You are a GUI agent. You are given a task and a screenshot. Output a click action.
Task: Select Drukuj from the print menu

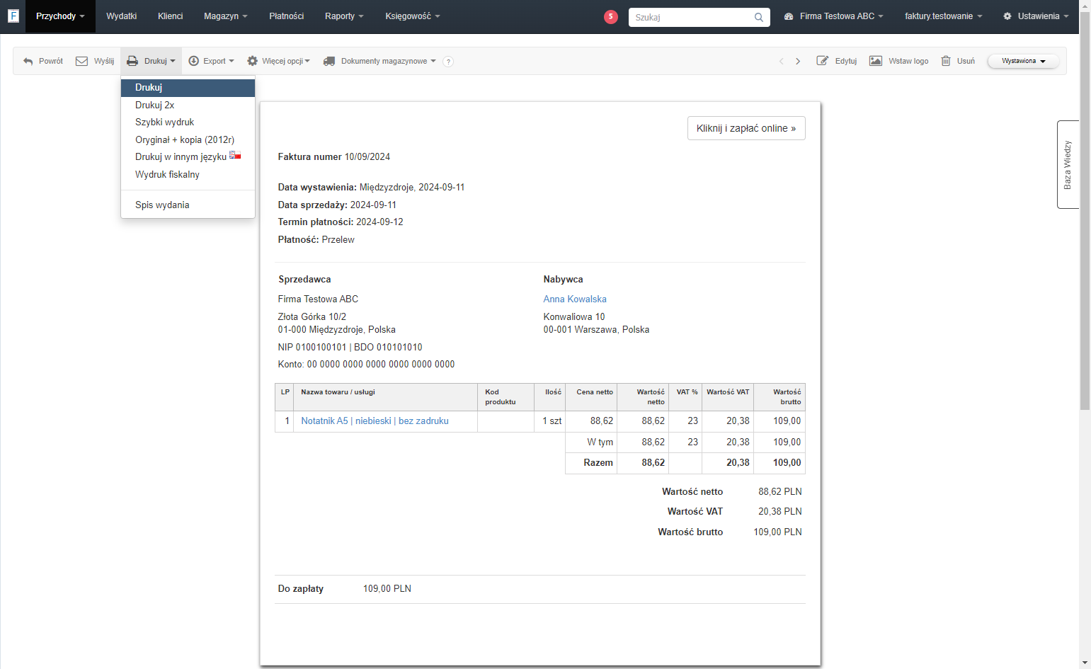pos(188,88)
